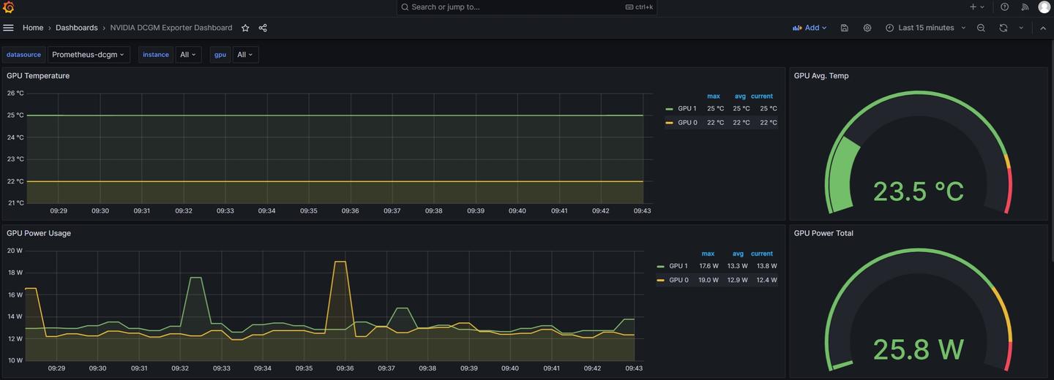This screenshot has width=1054, height=380.
Task: Open the help question mark icon
Action: click(1005, 7)
